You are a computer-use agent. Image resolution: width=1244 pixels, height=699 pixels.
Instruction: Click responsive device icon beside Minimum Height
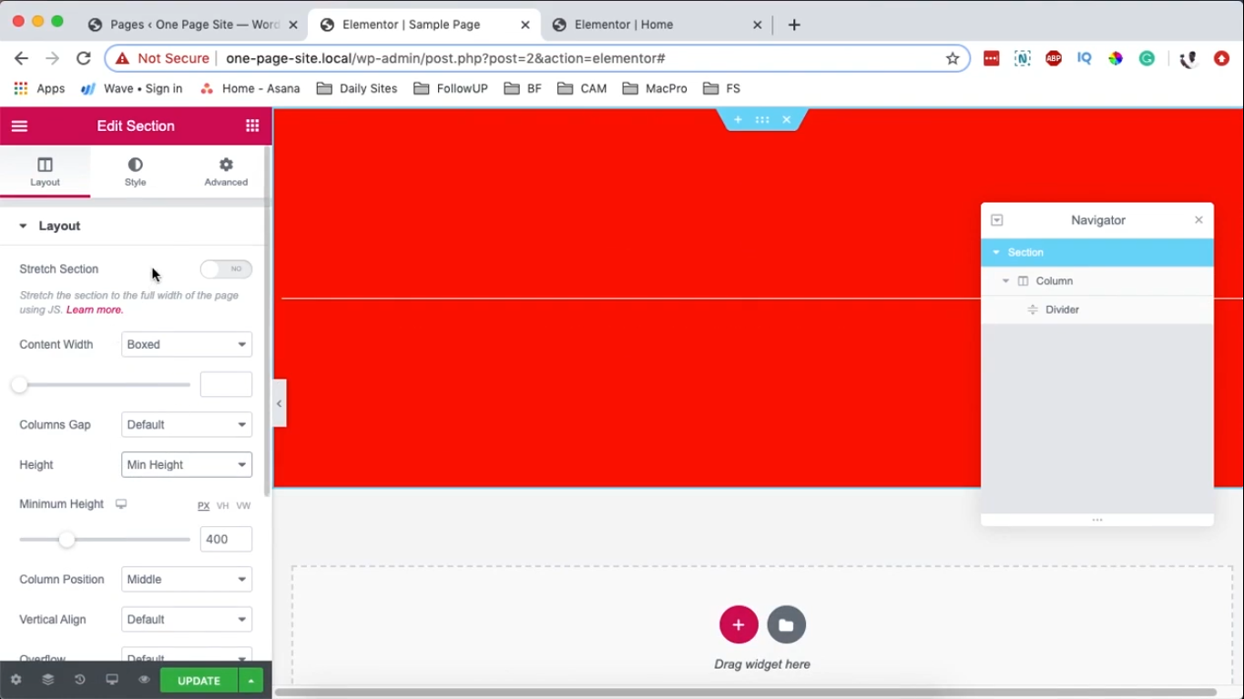(121, 504)
